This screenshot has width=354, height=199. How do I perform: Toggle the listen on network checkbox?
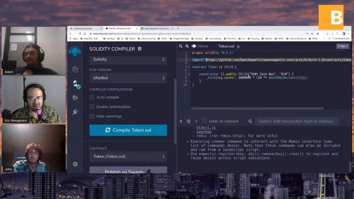point(204,121)
